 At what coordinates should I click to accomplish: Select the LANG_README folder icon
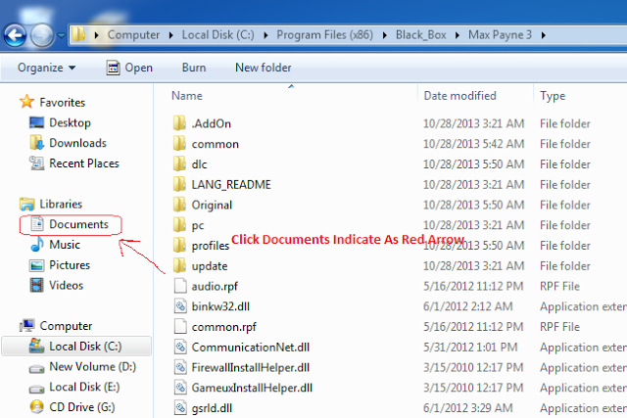click(x=179, y=184)
